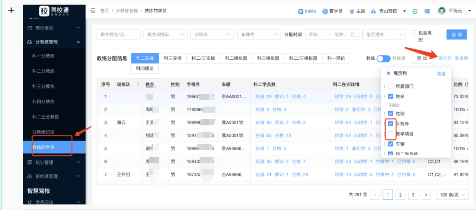Open the 主题 theme shirt icon
476x210 pixels.
[x=352, y=11]
